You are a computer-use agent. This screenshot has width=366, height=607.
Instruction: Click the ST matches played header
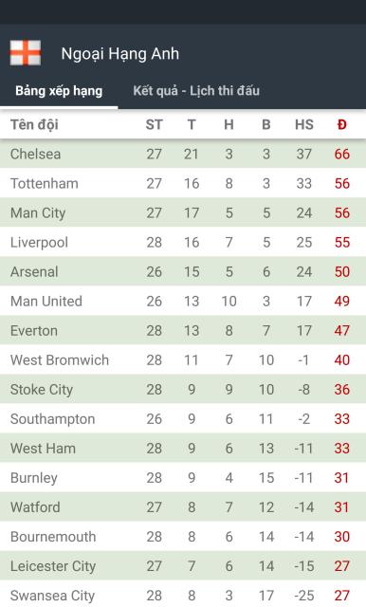coord(154,124)
